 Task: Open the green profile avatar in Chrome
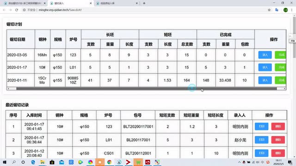[286, 10]
